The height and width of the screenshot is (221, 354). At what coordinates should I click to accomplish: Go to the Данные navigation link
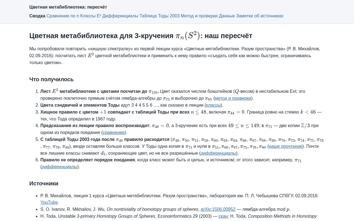tap(227, 16)
